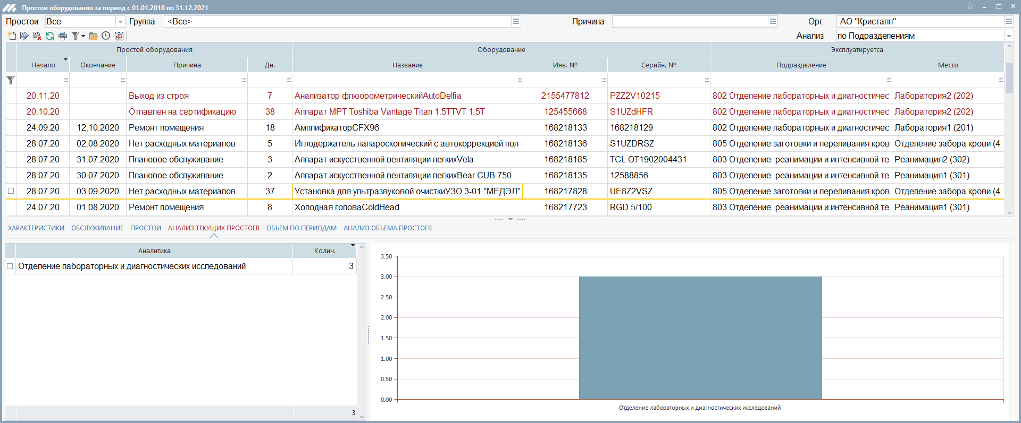
Task: Open filter menu for Место column
Action: [x=1001, y=80]
